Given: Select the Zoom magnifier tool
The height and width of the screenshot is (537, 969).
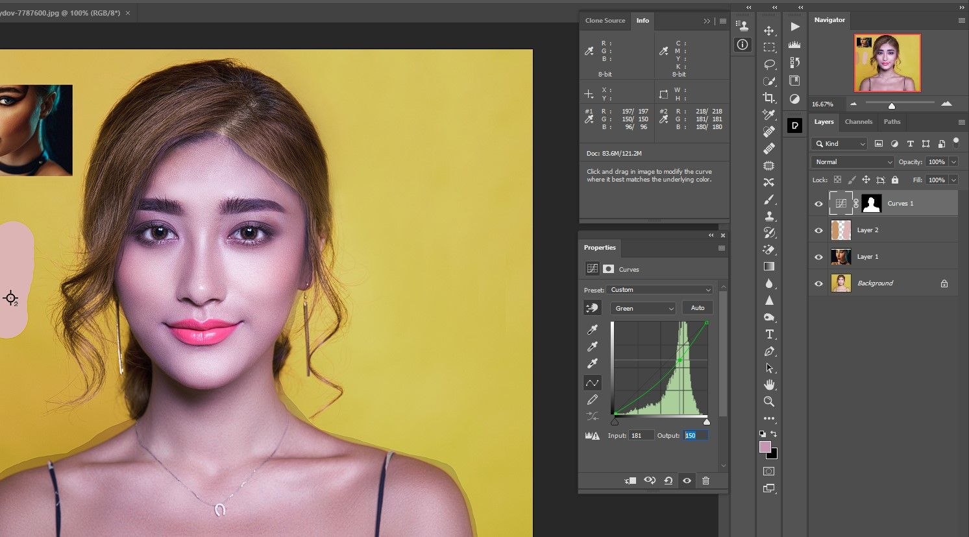Looking at the screenshot, I should (x=769, y=401).
